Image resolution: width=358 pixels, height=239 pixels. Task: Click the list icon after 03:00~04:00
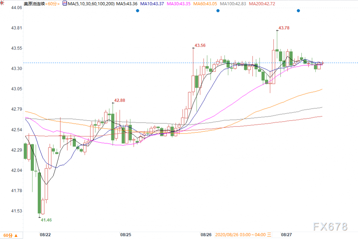pyautogui.click(x=269, y=235)
